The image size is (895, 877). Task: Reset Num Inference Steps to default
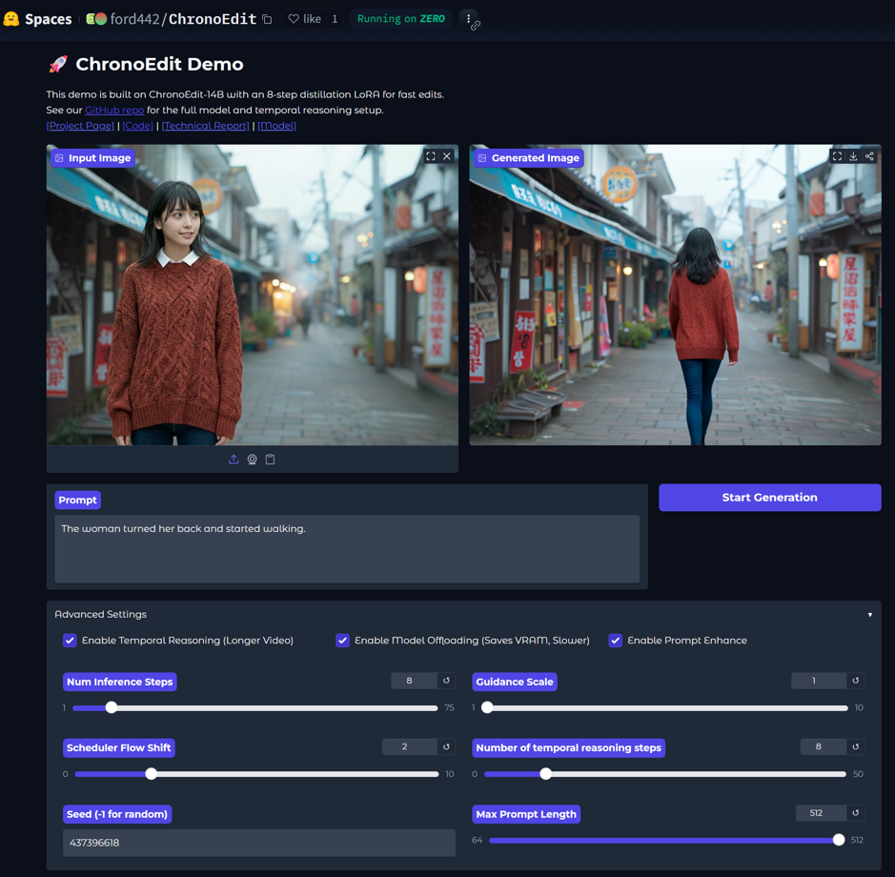[x=446, y=681]
